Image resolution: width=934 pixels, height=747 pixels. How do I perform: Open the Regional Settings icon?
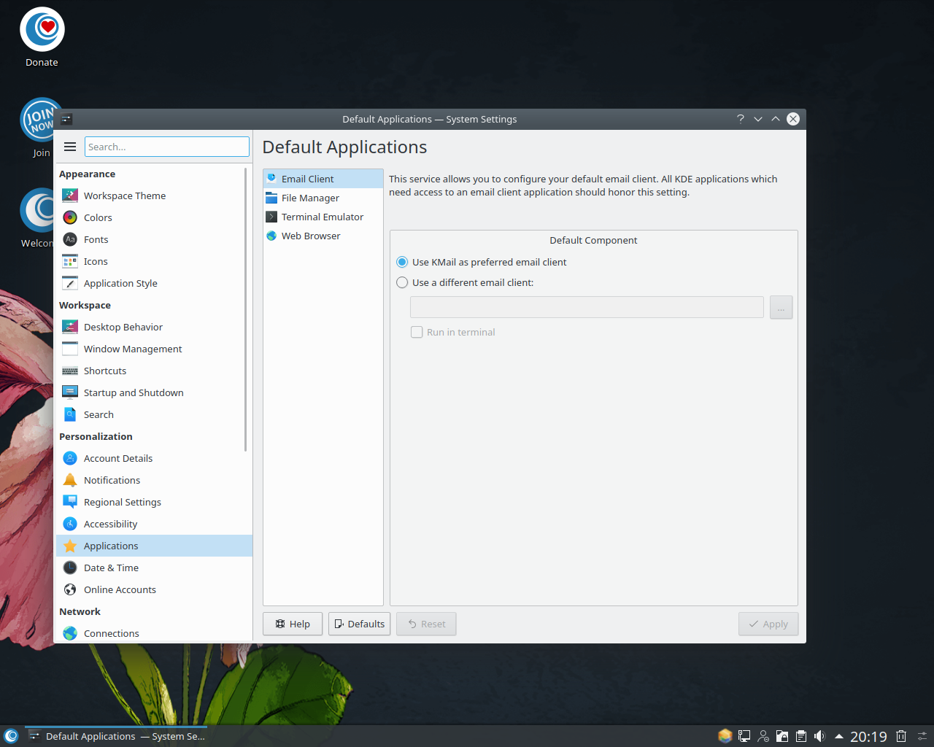pos(70,502)
